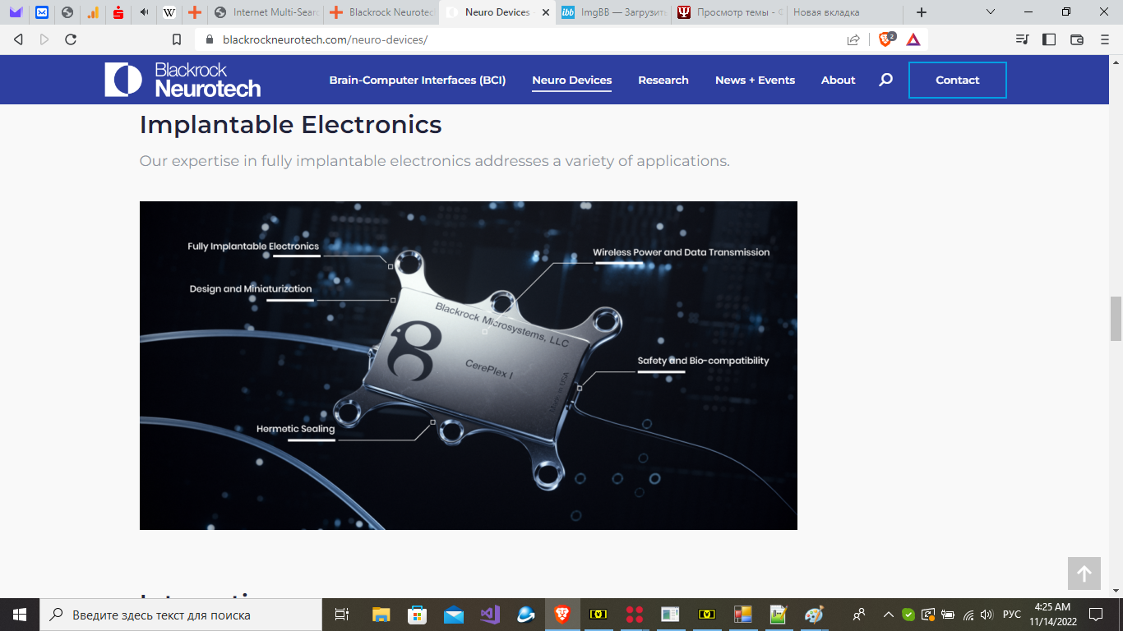Open the Brave Shields lion icon
This screenshot has height=631, width=1123.
click(886, 39)
